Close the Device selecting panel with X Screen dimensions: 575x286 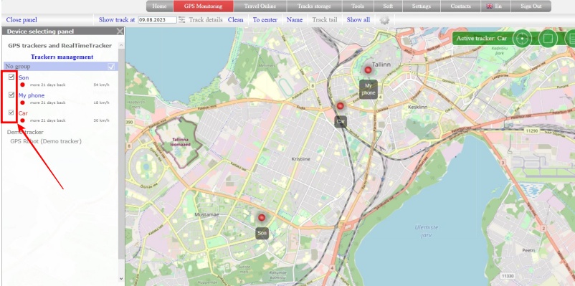tap(120, 32)
